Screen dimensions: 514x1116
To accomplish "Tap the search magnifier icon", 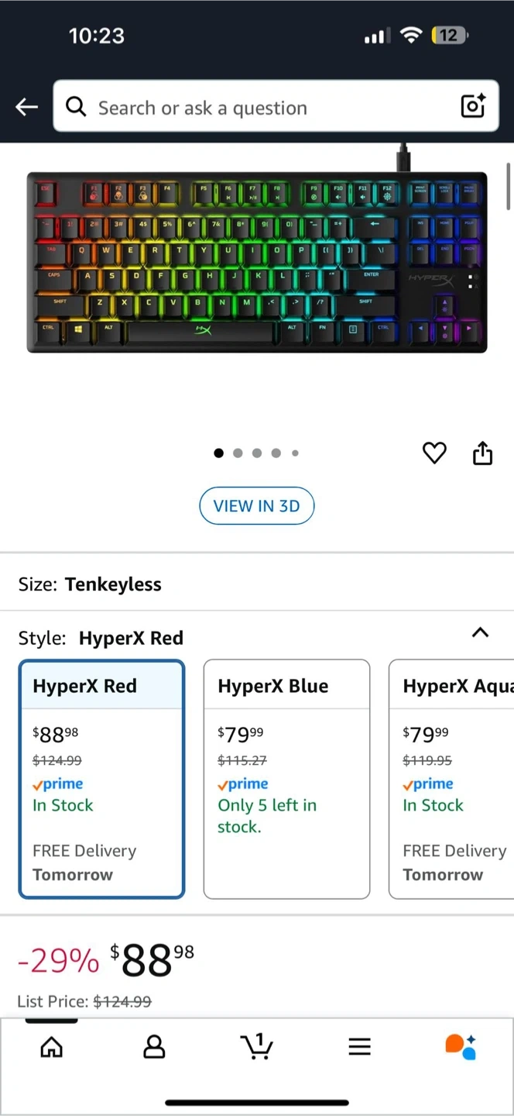I will (76, 107).
